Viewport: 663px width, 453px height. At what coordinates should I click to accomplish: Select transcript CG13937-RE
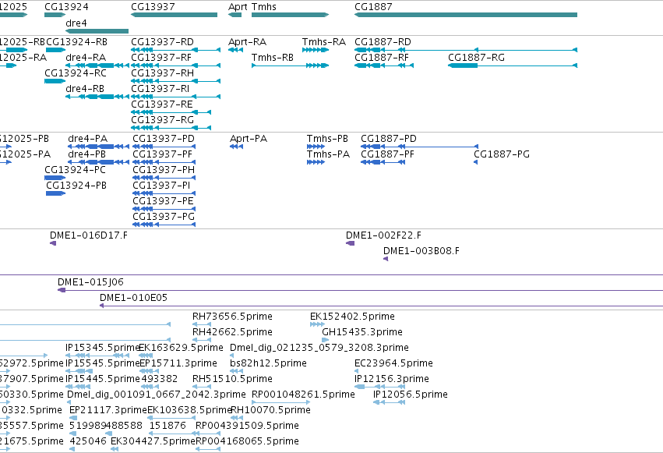(x=162, y=104)
